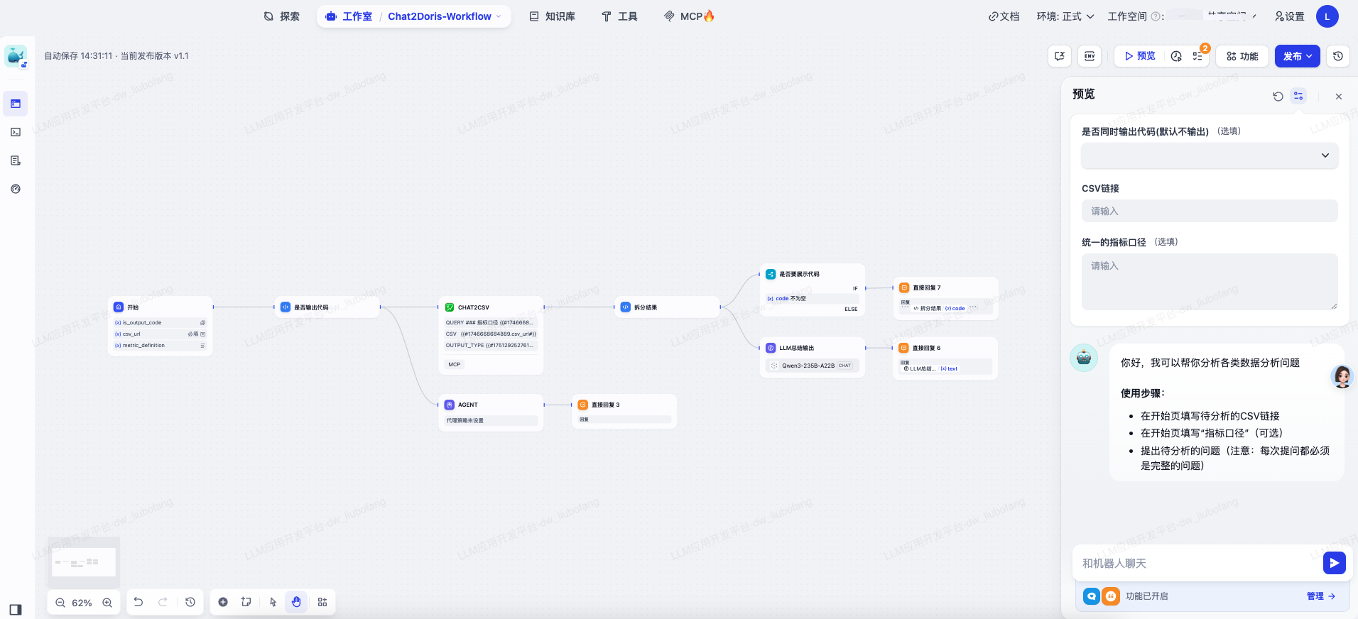1358x619 pixels.
Task: Switch to pointer selection mode
Action: pos(273,602)
